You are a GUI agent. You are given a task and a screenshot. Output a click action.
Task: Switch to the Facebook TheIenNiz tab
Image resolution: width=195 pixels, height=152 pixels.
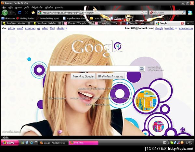coord(139,23)
